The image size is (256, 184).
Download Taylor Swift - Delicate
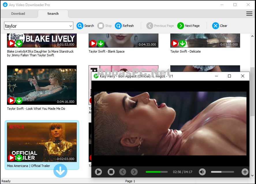click(x=182, y=43)
